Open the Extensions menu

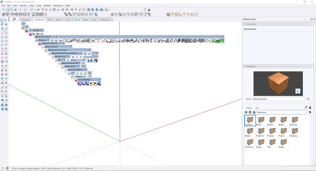point(58,6)
